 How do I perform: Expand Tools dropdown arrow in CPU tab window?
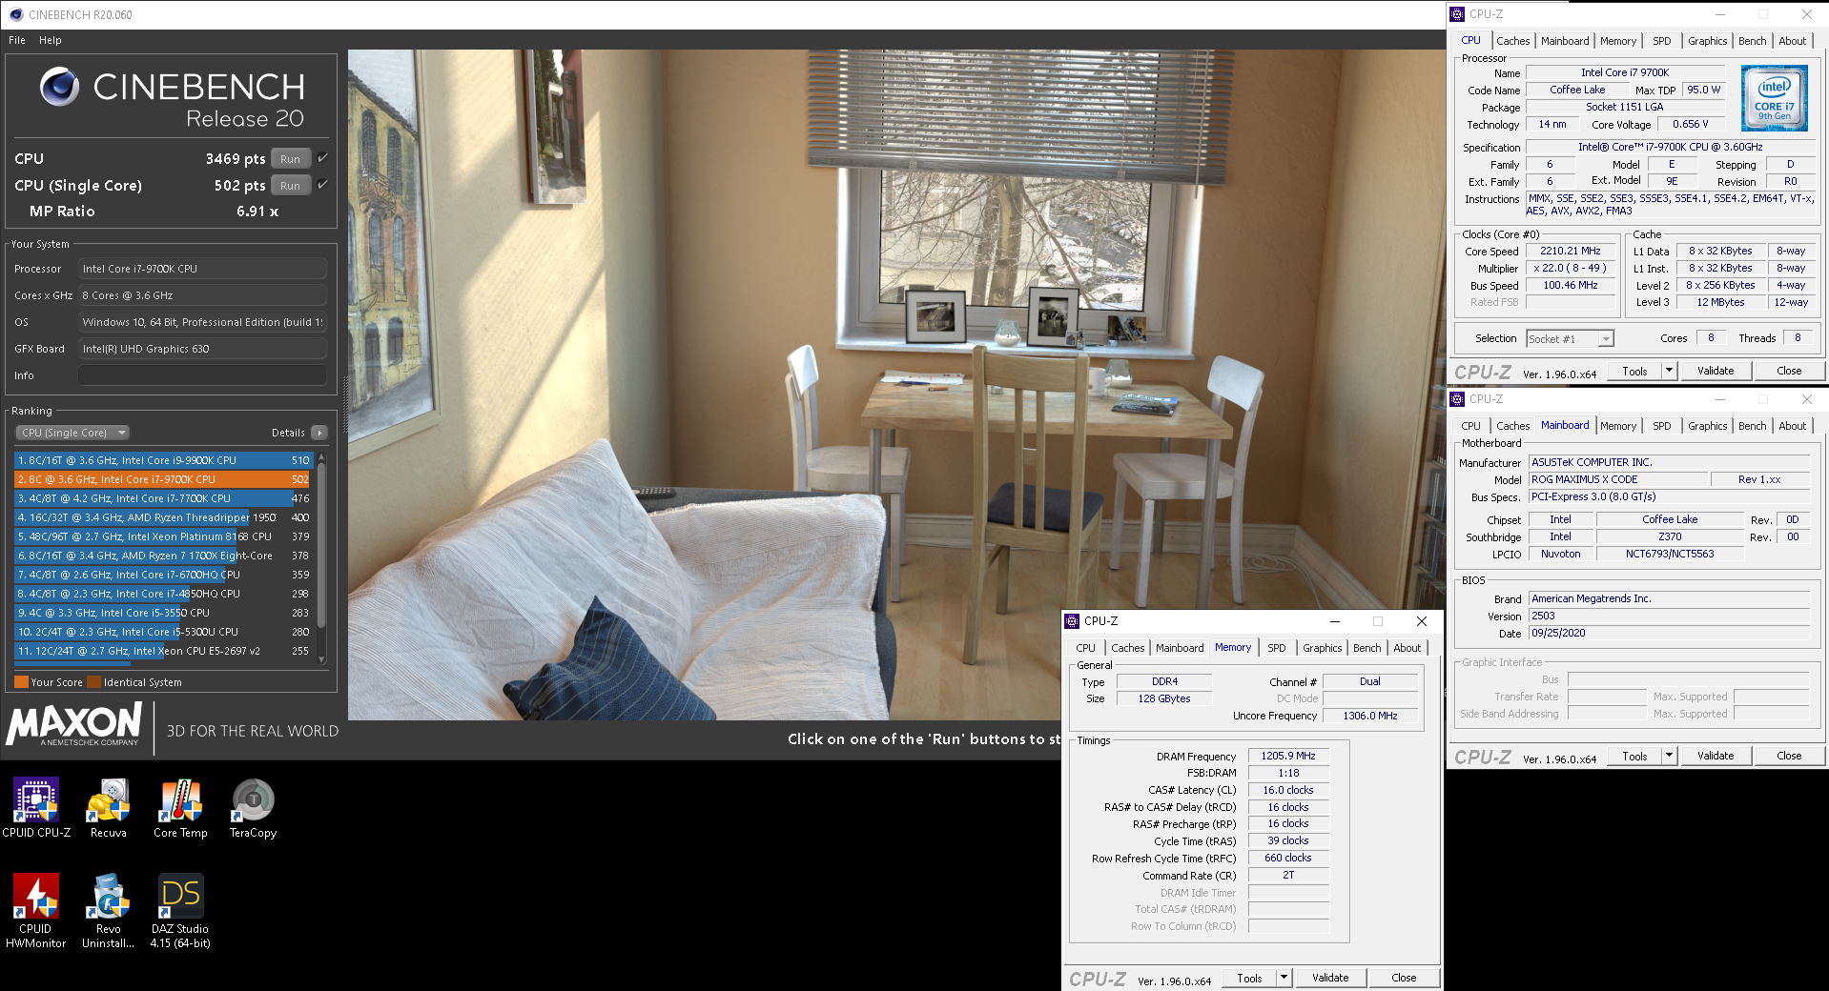[x=1669, y=371]
